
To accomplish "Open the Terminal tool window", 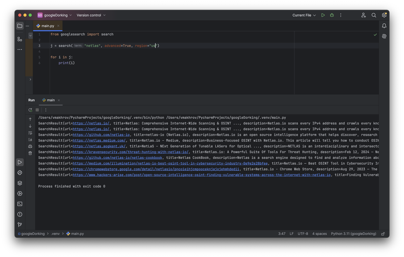I will point(20,204).
